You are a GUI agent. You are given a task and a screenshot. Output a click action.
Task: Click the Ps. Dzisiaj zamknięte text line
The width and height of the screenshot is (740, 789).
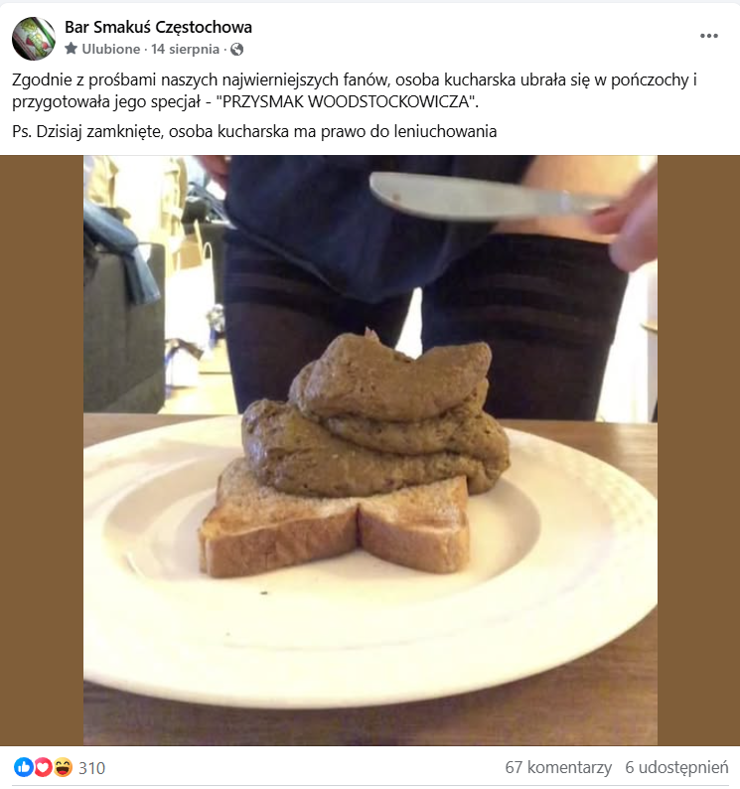tap(254, 132)
